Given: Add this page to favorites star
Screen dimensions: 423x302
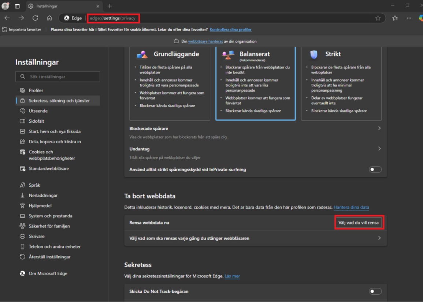Looking at the screenshot, I should click(378, 18).
